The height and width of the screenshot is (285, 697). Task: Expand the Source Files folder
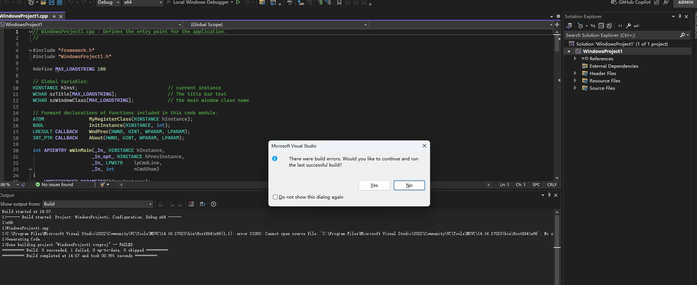[575, 88]
